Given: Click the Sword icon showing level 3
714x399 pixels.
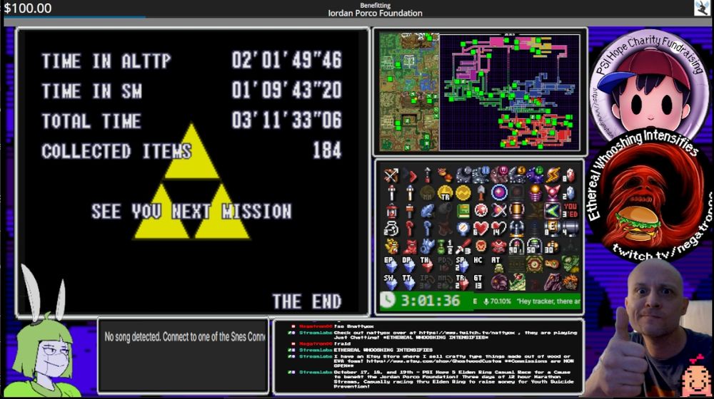Looking at the screenshot, I should coord(463,247).
